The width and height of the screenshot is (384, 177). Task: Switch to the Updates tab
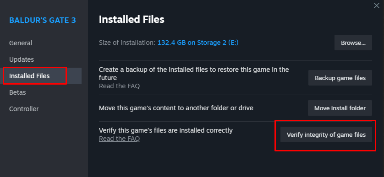[22, 59]
